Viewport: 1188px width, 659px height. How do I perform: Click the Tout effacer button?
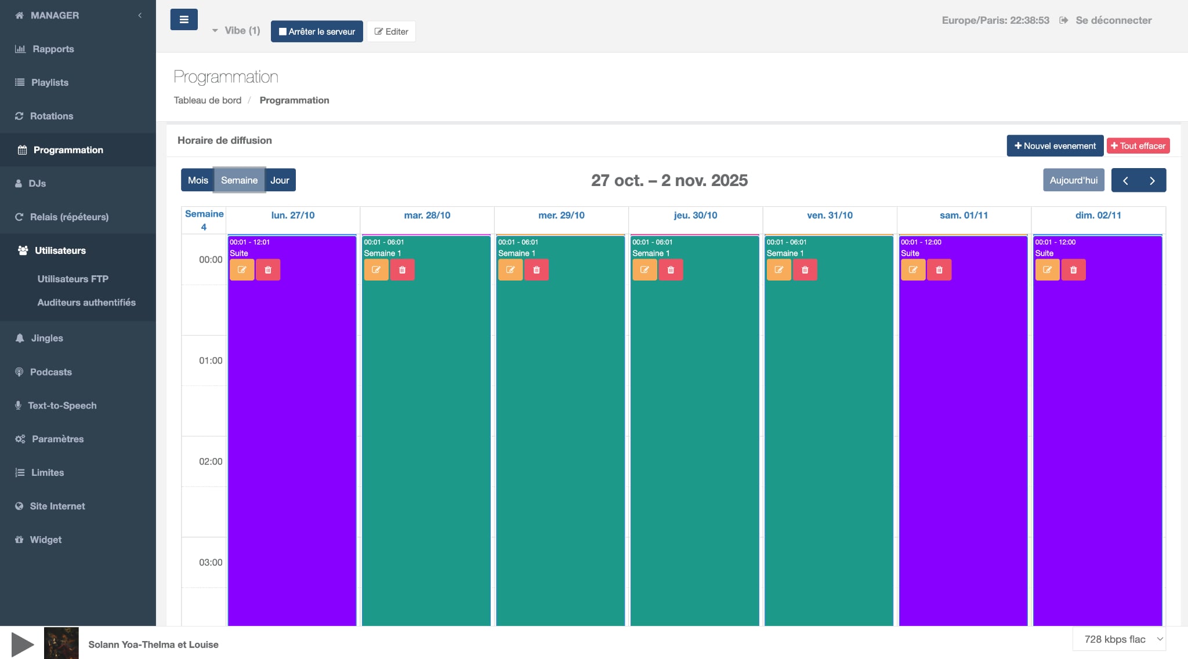(x=1138, y=146)
